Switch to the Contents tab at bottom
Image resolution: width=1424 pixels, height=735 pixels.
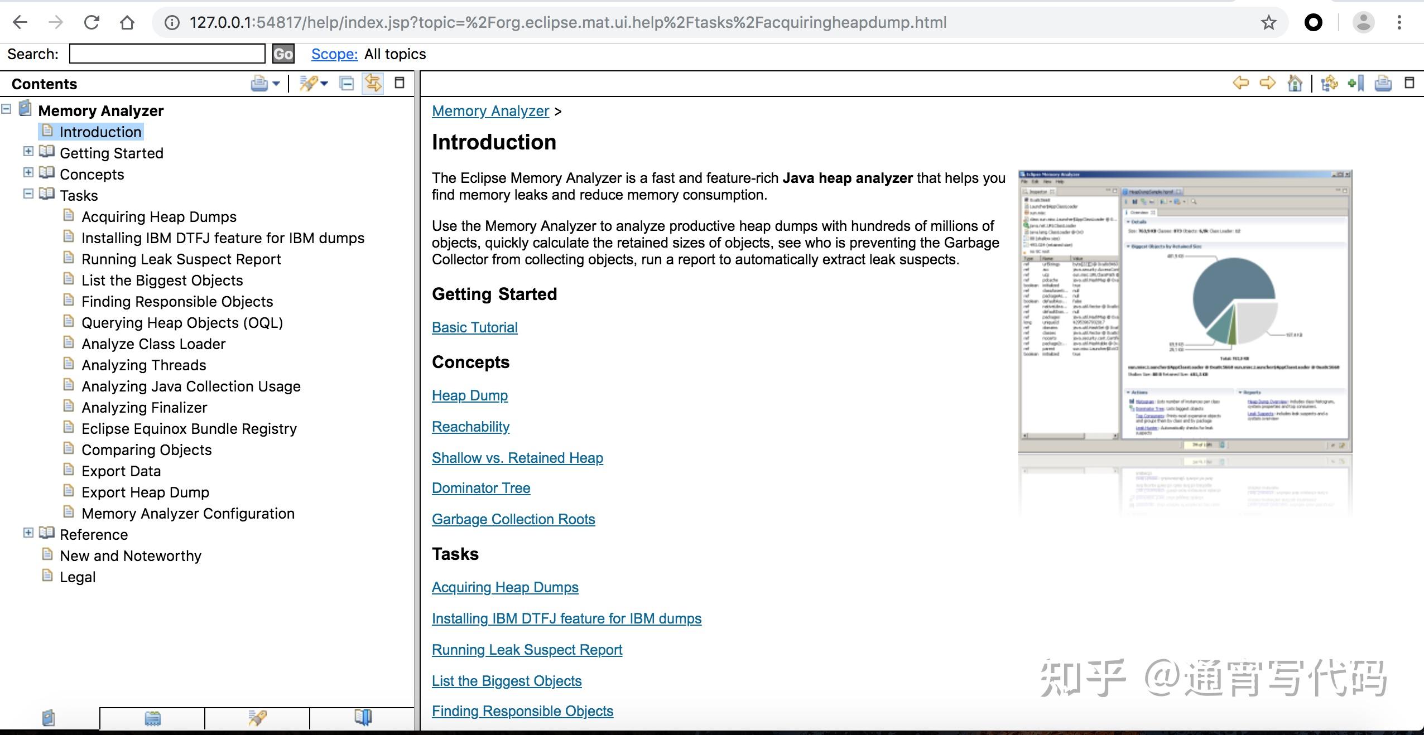click(49, 717)
